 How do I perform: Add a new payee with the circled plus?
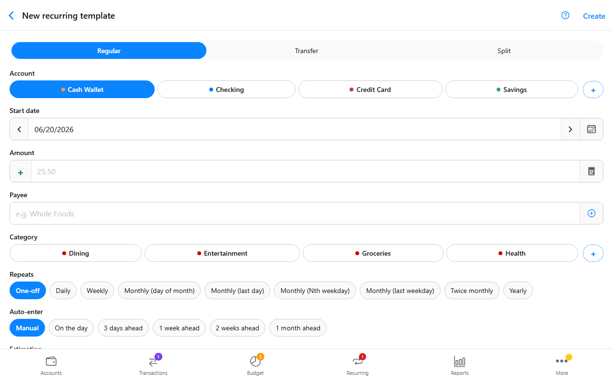click(591, 214)
